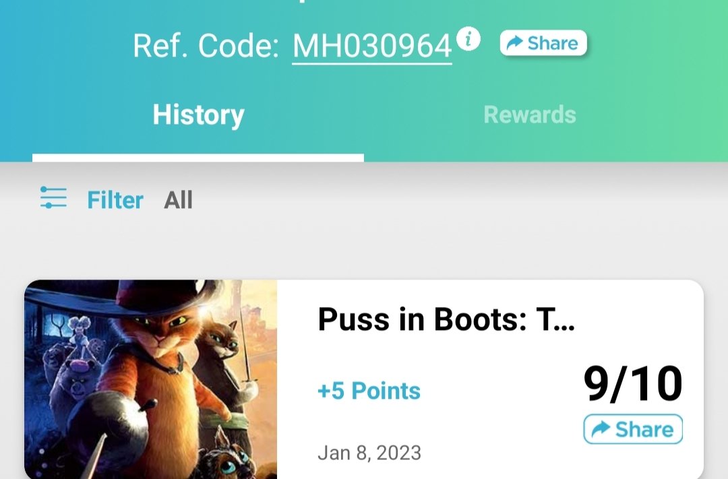The height and width of the screenshot is (479, 728).
Task: Open the filter sliders icon
Action: 53,197
